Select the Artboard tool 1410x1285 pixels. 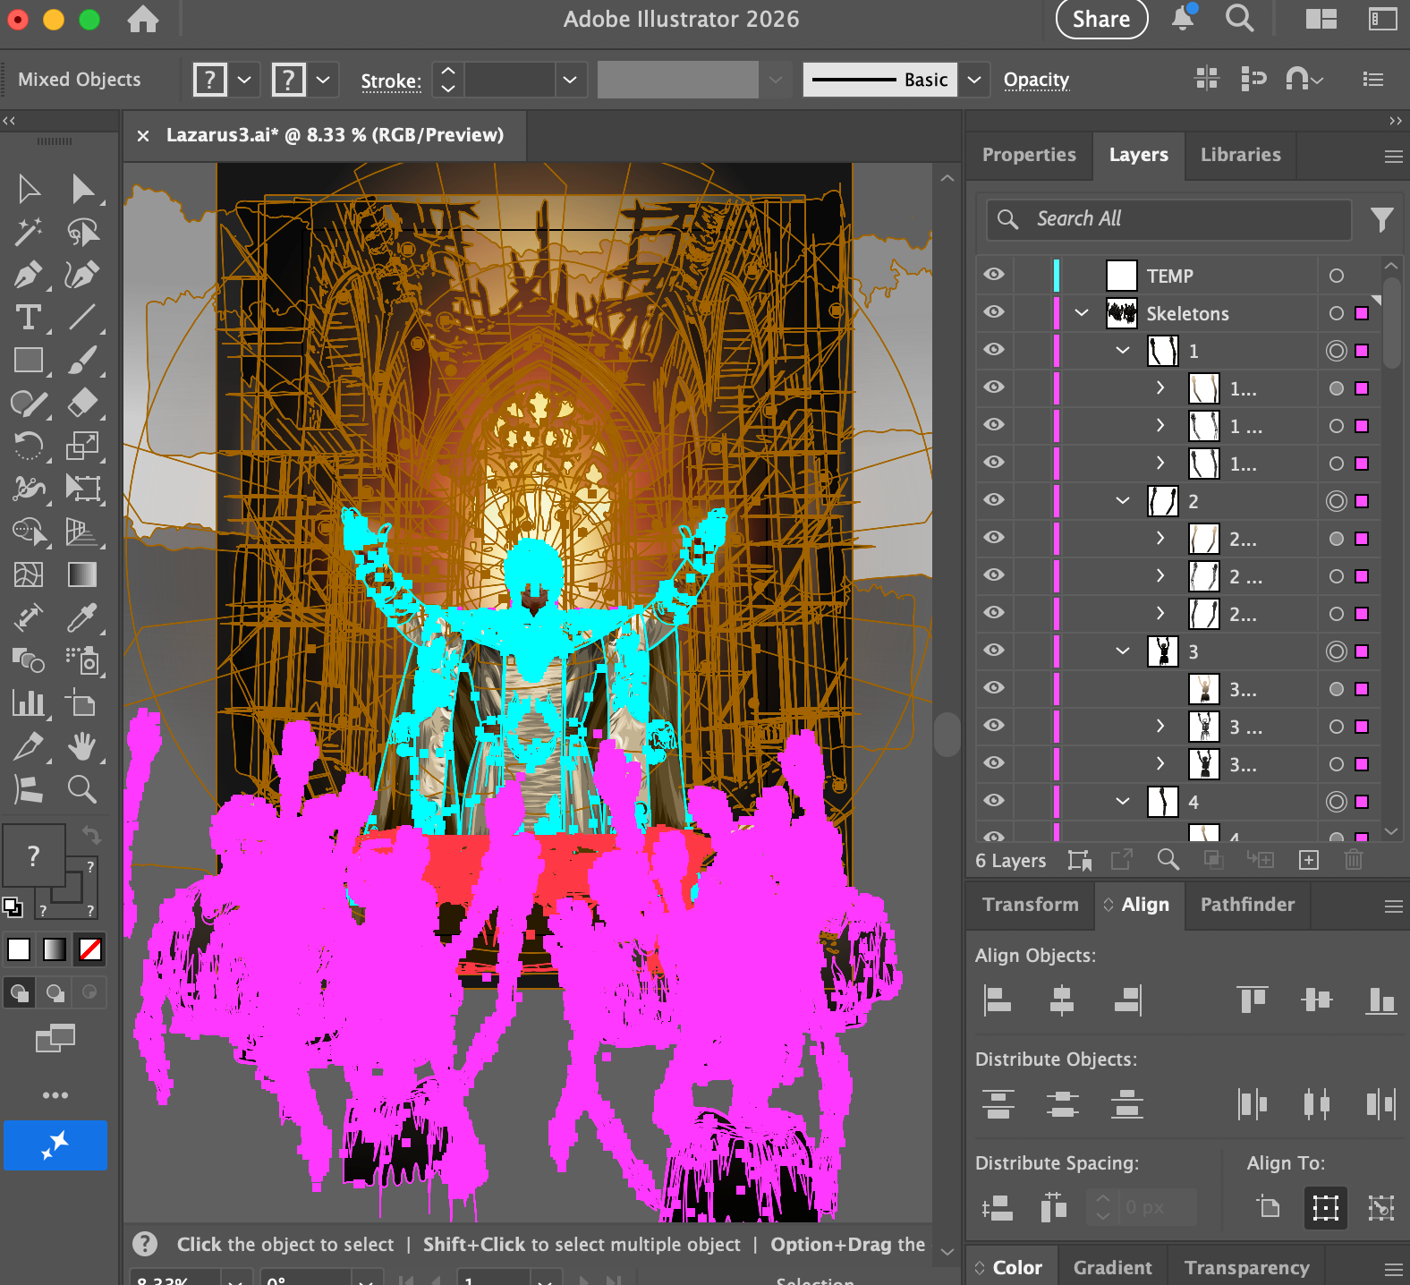[x=82, y=703]
